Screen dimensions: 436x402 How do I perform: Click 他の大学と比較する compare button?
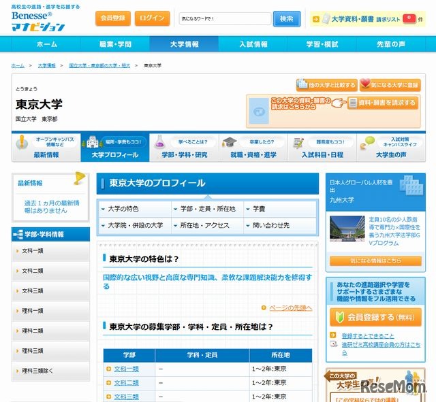click(x=326, y=85)
